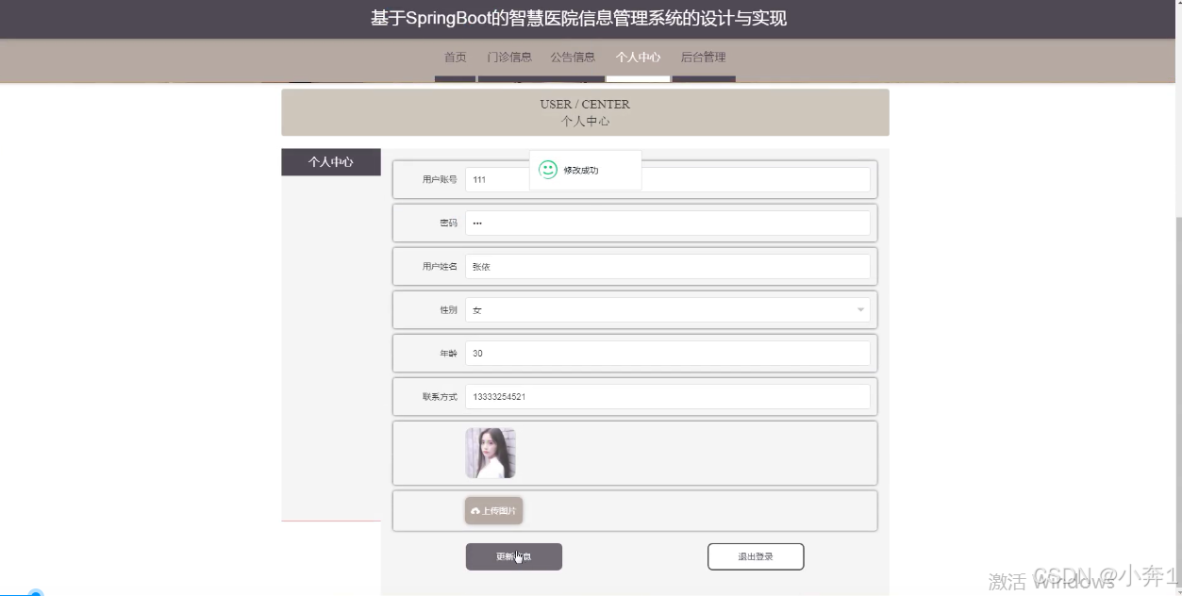Select the 公告信息 tab
Viewport: 1182px width, 596px height.
[x=573, y=57]
